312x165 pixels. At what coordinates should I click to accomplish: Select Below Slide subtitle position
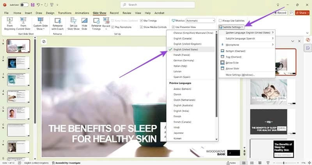(x=232, y=63)
